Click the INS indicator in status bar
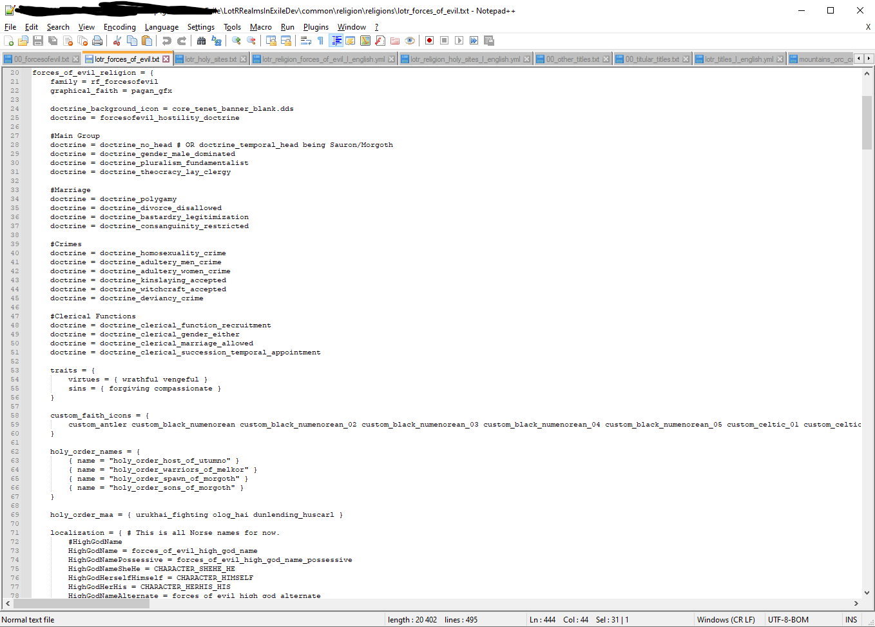The image size is (875, 627). tap(851, 620)
